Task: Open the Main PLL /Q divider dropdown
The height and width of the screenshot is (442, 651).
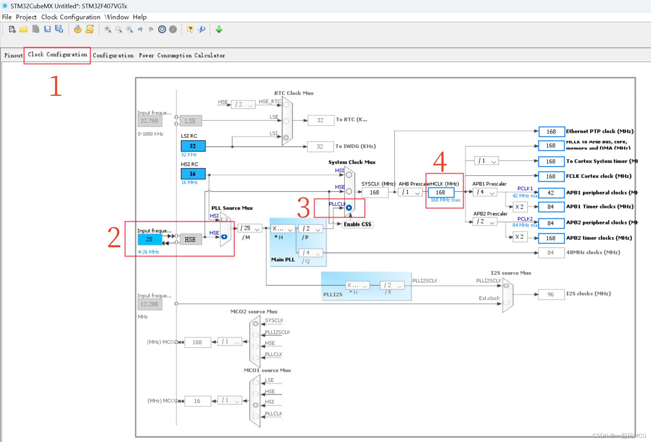Action: click(x=311, y=253)
